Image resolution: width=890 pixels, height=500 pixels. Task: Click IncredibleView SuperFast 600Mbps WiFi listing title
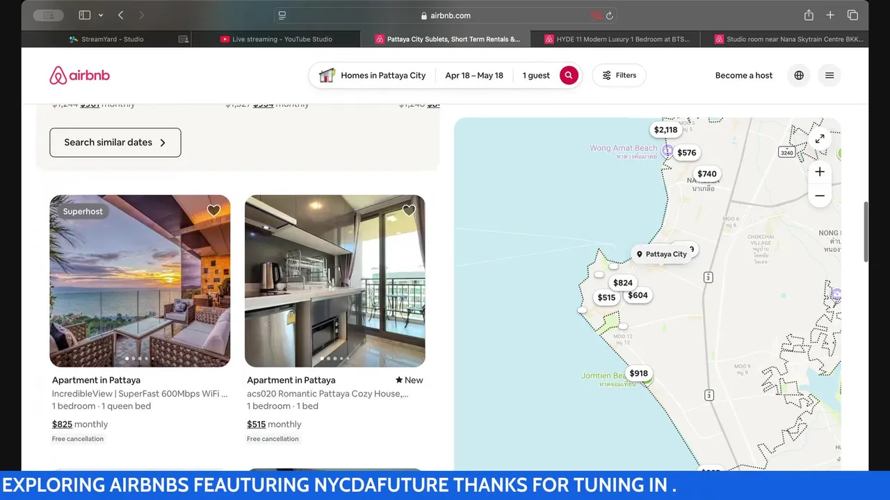pyautogui.click(x=140, y=393)
